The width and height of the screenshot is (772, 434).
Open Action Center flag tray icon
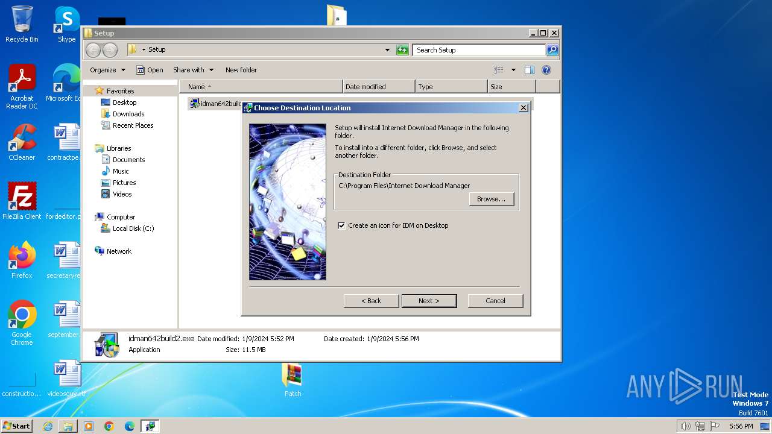coord(715,426)
